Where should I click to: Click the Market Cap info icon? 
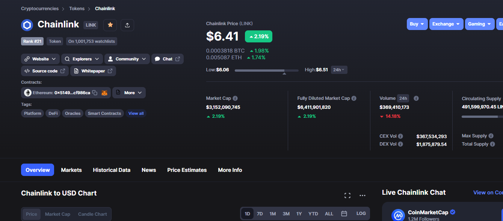pyautogui.click(x=235, y=98)
